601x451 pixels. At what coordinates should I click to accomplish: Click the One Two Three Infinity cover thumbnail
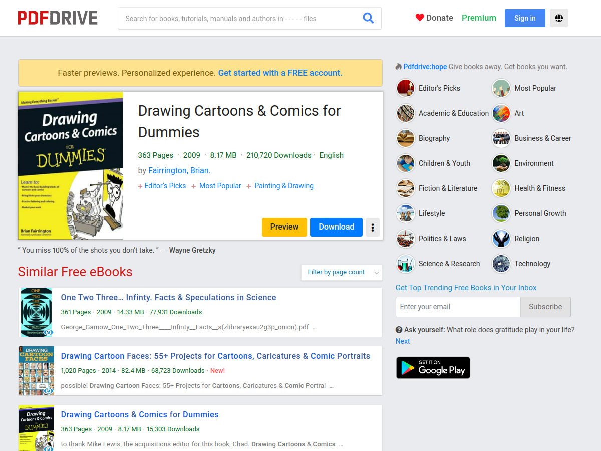(x=37, y=312)
